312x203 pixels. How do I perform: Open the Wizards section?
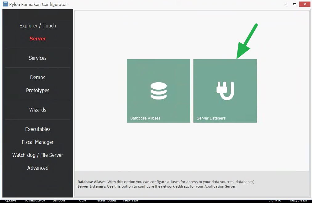[38, 110]
